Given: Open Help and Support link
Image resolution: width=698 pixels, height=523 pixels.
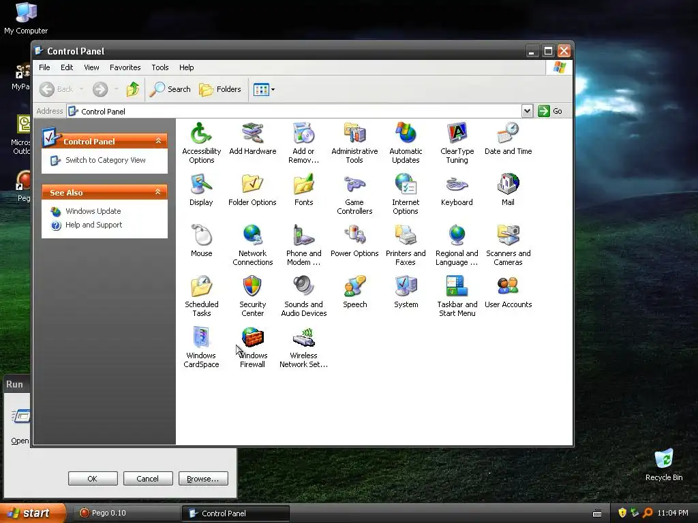Looking at the screenshot, I should pos(93,225).
